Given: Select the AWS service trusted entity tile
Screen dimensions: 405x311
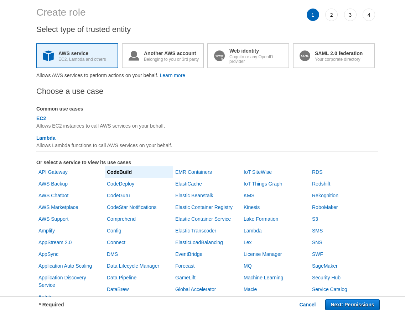Looking at the screenshot, I should [x=77, y=55].
